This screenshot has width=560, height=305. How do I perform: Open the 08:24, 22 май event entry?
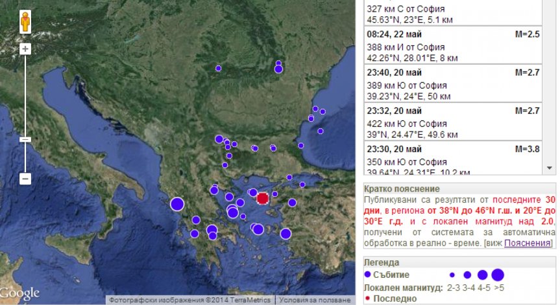(x=453, y=45)
